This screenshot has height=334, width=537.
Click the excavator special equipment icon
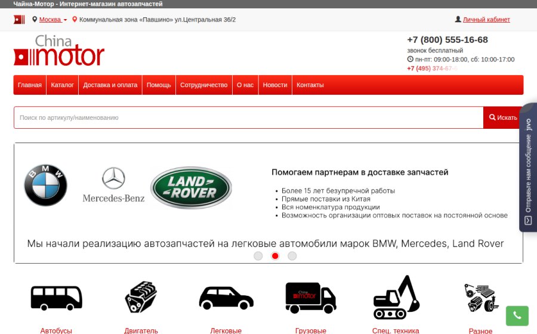coord(396,297)
